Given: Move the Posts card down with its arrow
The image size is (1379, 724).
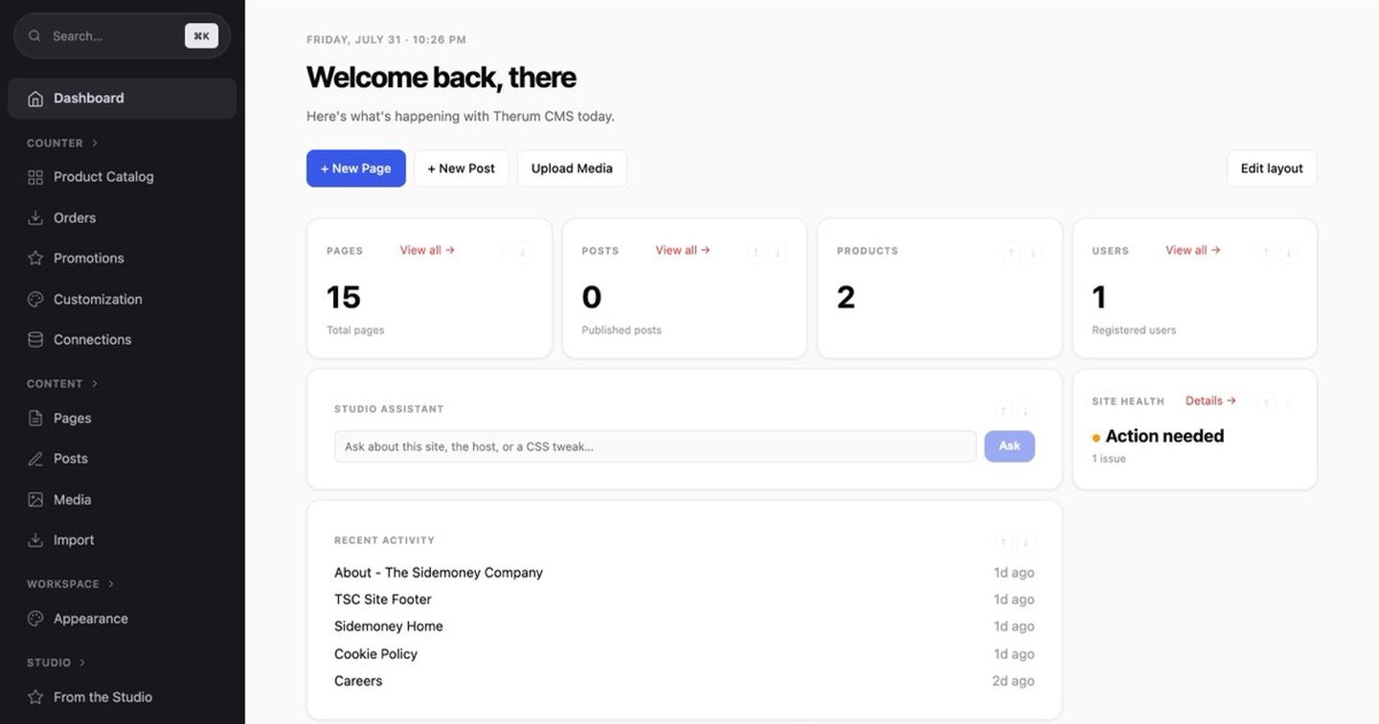Looking at the screenshot, I should pos(778,253).
